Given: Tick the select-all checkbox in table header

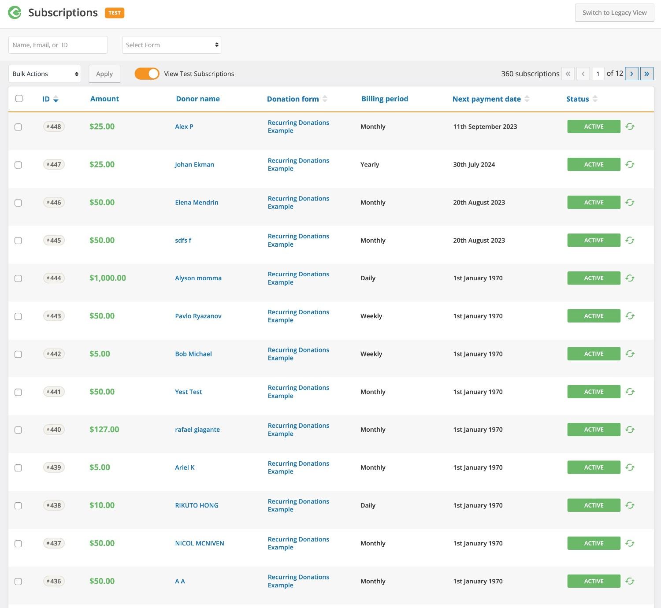Looking at the screenshot, I should 19,99.
